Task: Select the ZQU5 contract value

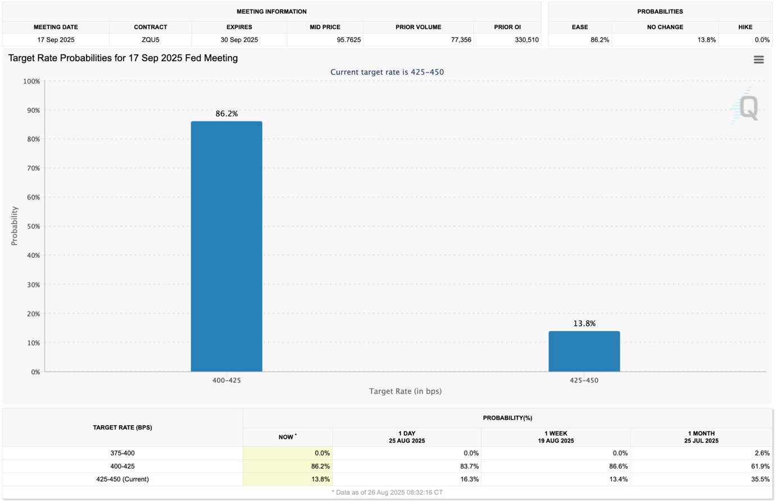Action: 151,39
